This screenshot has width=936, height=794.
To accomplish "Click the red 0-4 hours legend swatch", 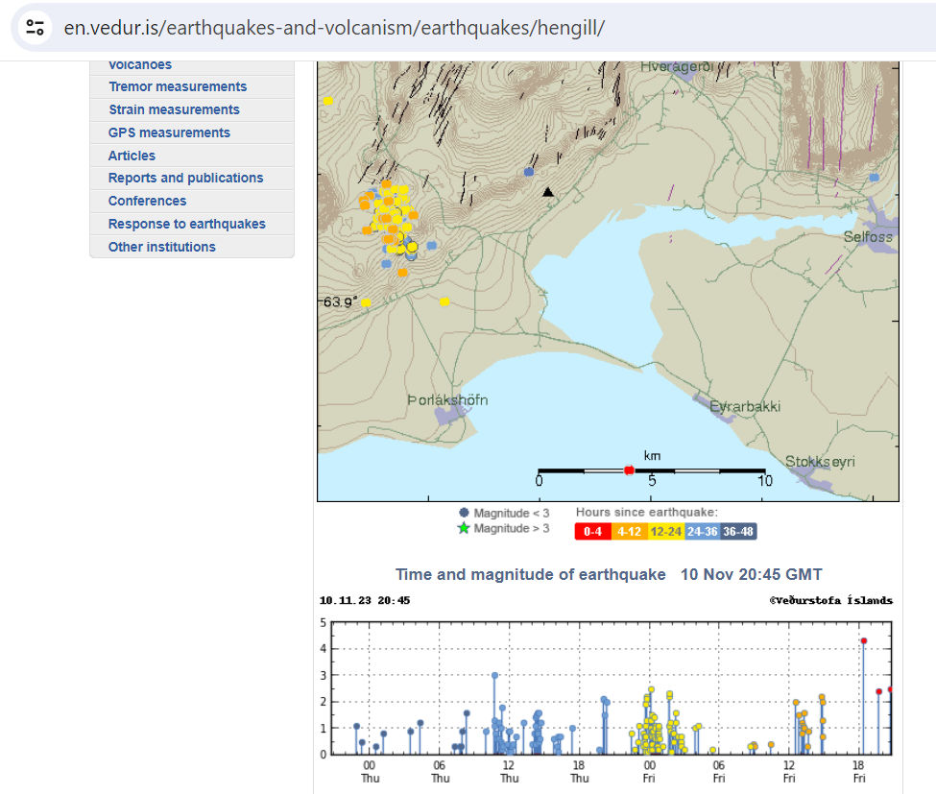I will pos(592,531).
